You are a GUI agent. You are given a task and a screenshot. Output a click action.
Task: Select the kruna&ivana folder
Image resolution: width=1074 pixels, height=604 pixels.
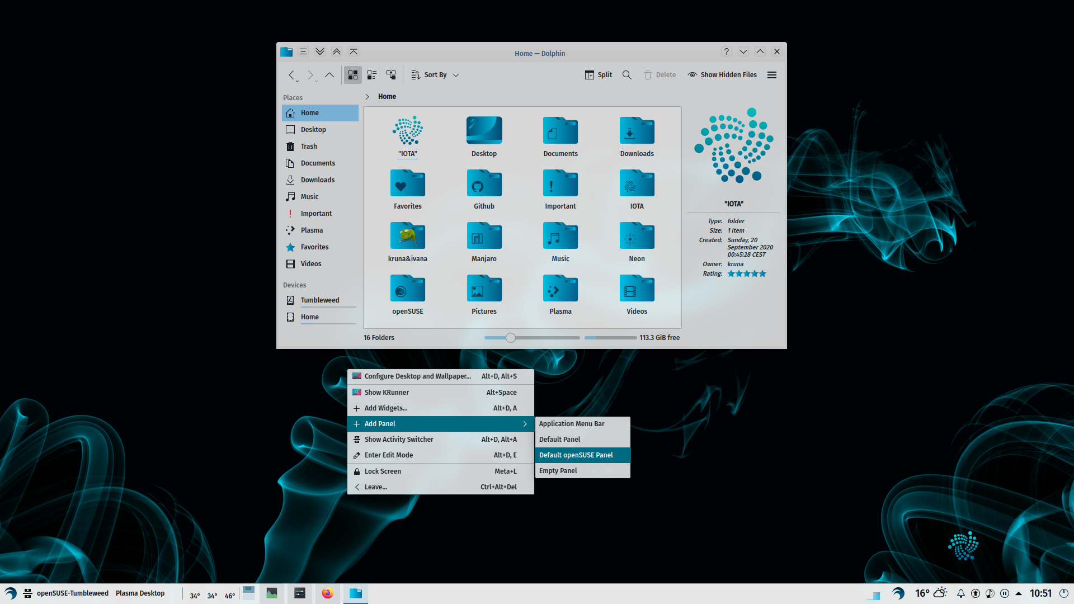point(408,242)
